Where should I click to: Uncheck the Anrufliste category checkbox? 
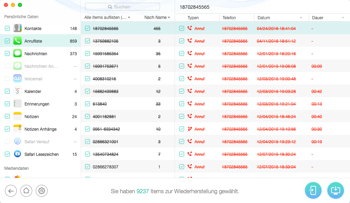[7, 41]
